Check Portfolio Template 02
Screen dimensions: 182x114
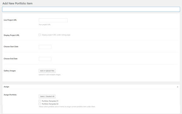click(x=40, y=104)
